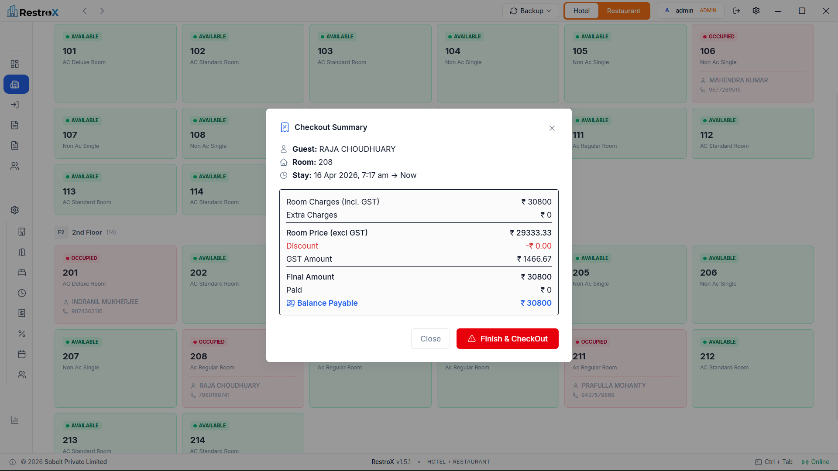This screenshot has width=838, height=471.
Task: Click the Finish & CheckOut button
Action: (508, 339)
